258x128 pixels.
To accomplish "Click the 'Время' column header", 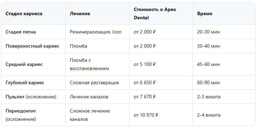I will [x=205, y=13].
